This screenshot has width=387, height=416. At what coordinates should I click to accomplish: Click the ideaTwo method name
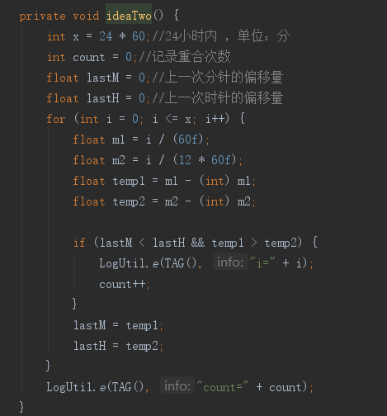click(x=129, y=16)
